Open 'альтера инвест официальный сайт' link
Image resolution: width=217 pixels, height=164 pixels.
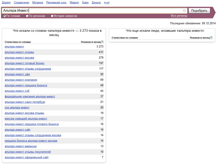[x=26, y=157]
